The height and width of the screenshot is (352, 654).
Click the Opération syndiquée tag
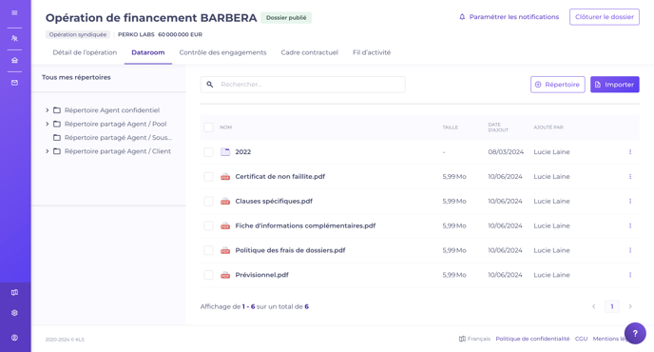tap(78, 34)
